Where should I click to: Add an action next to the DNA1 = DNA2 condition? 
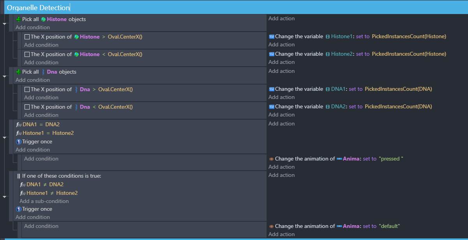(x=281, y=124)
